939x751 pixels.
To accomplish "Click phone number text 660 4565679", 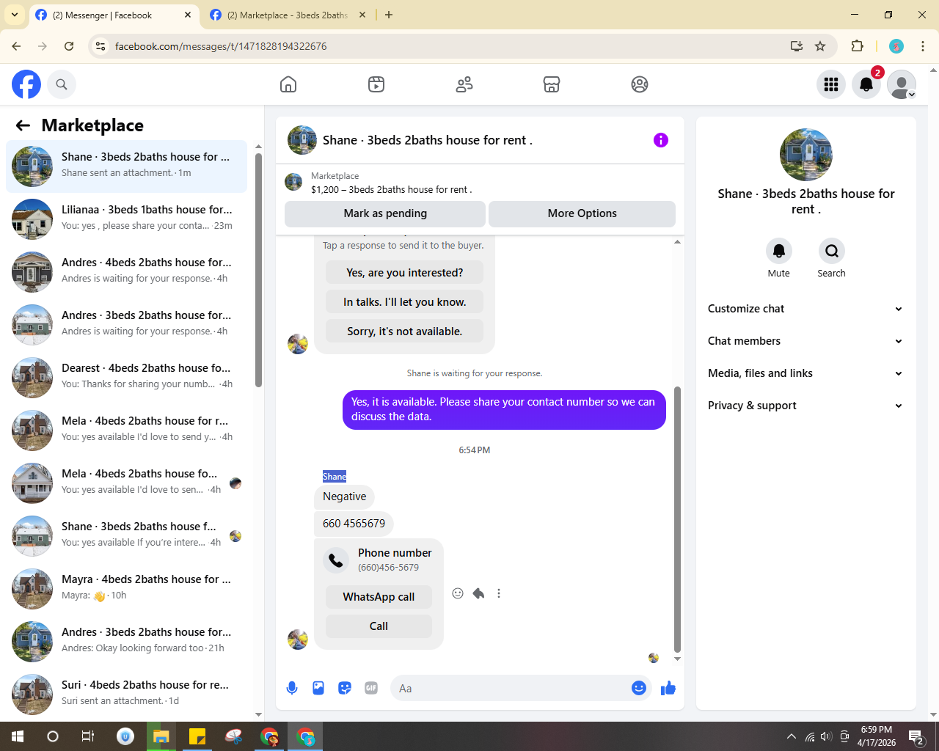I will tap(354, 524).
